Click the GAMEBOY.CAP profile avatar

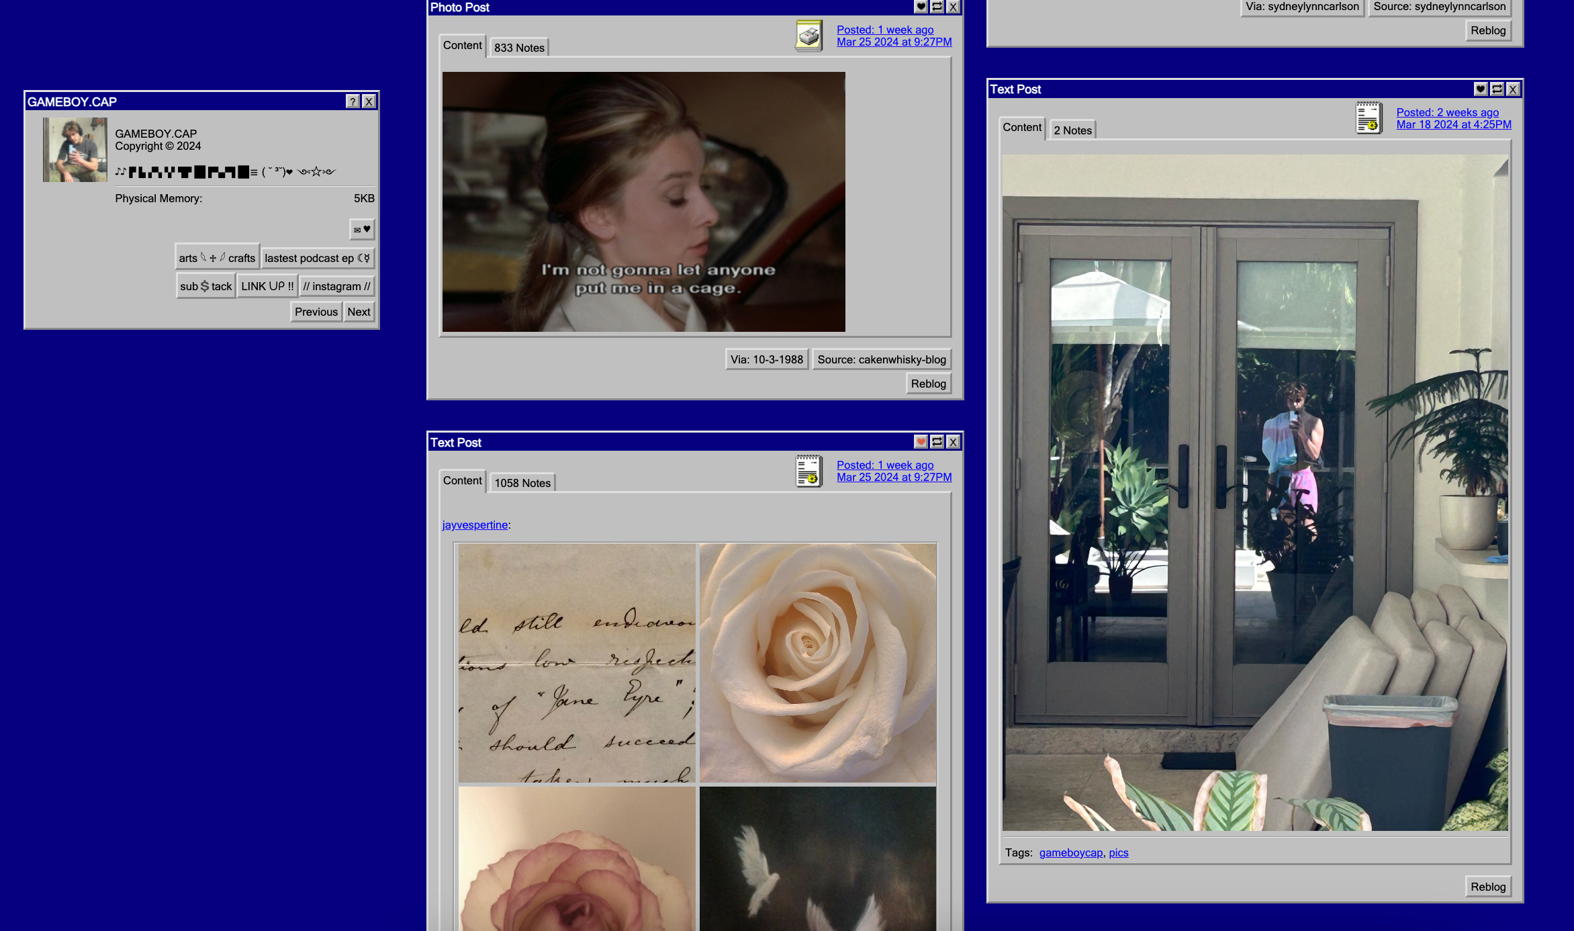coord(75,150)
